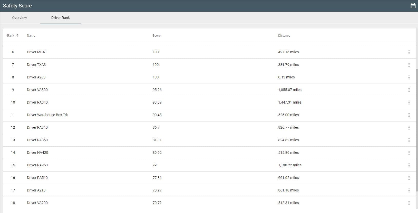The width and height of the screenshot is (418, 213).
Task: Open the three-dot menu for Driver MDA1
Action: point(409,52)
